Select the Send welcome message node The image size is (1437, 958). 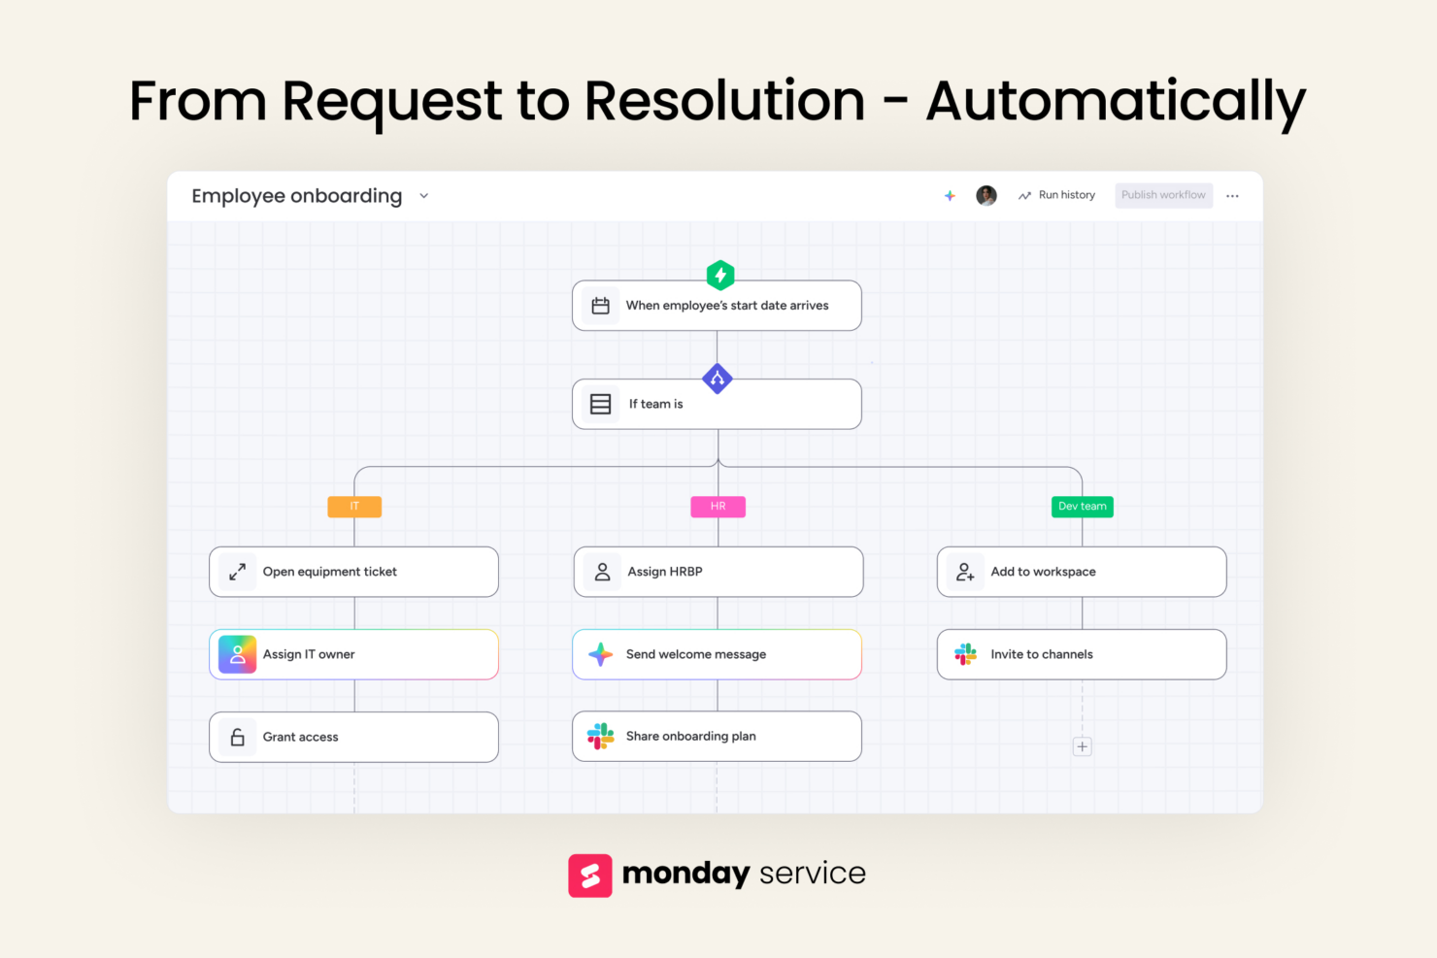point(717,654)
